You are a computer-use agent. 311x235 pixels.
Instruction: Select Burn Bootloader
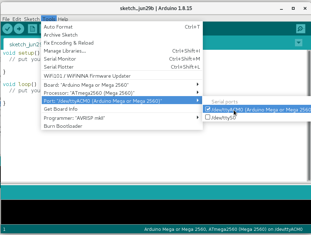click(x=63, y=126)
